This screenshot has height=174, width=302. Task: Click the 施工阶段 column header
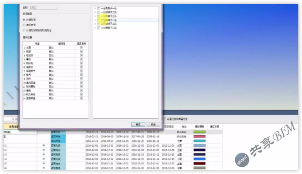tap(215, 127)
